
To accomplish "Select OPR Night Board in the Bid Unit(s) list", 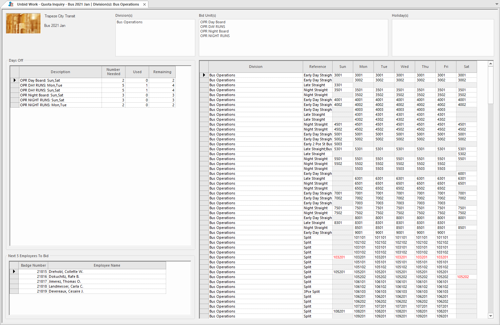I will coord(214,31).
